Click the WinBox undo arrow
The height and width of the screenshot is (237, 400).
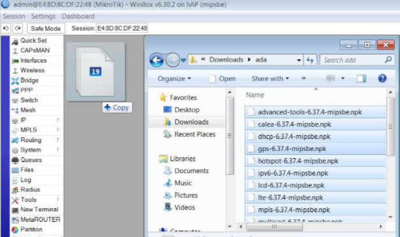(6, 28)
